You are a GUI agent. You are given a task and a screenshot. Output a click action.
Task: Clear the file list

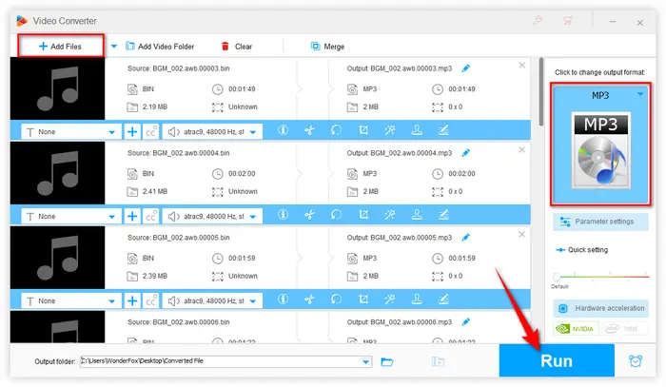(x=237, y=47)
